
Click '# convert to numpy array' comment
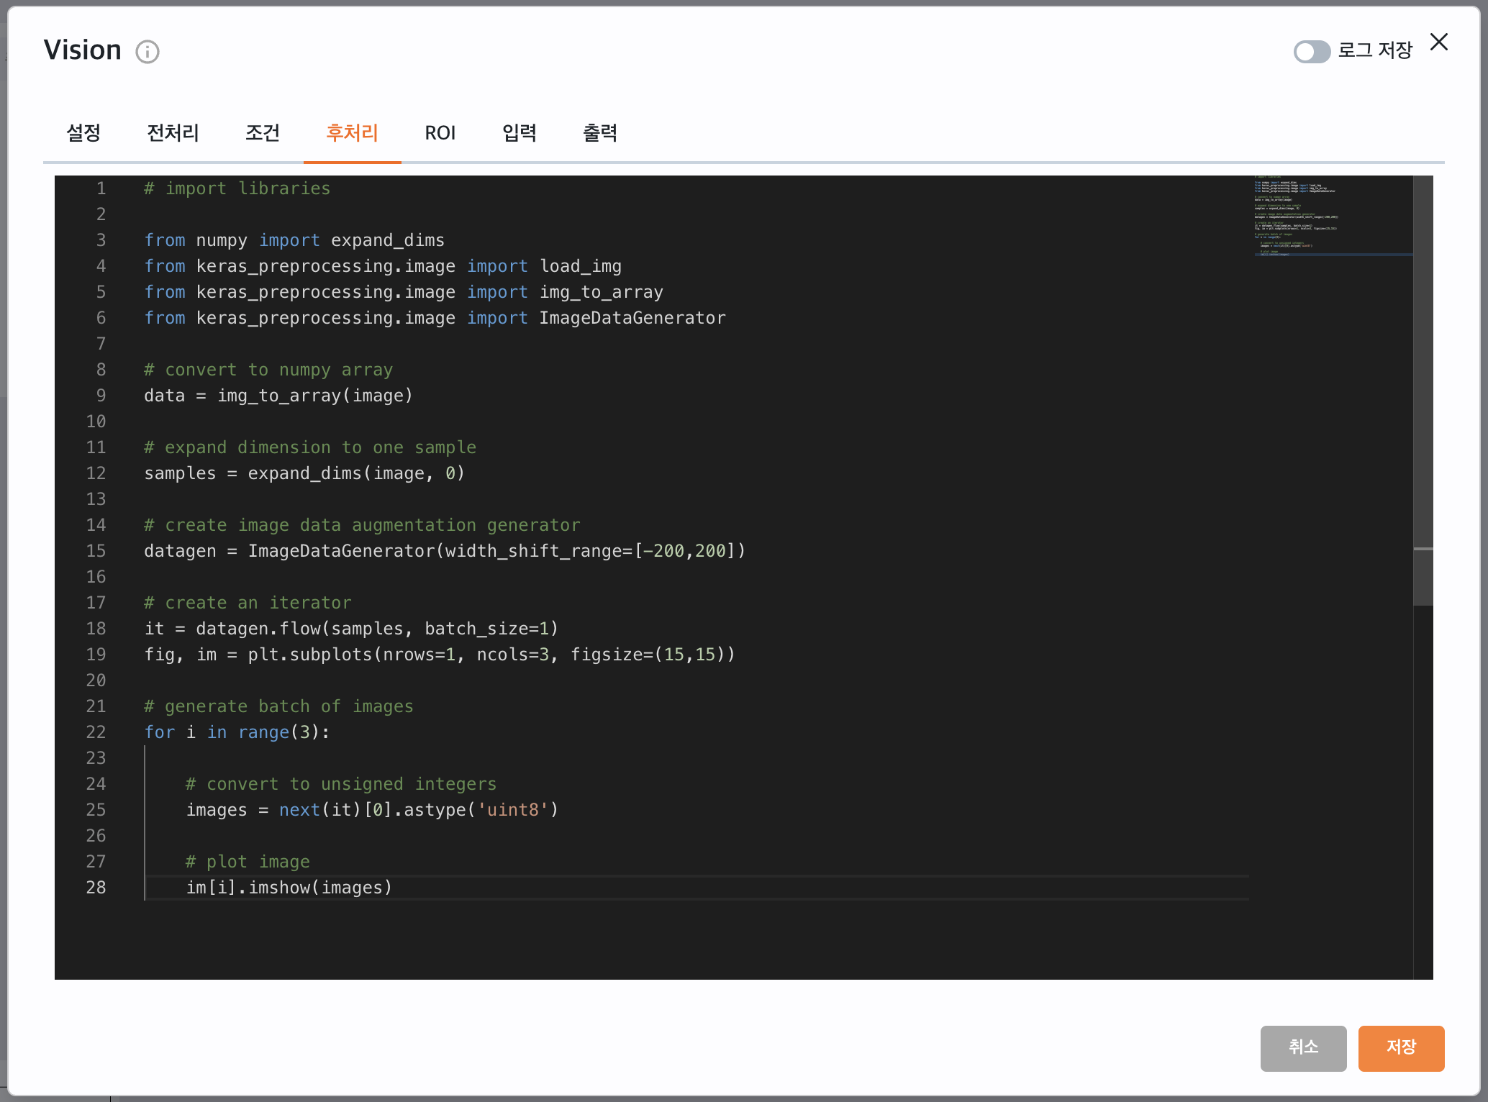(268, 370)
